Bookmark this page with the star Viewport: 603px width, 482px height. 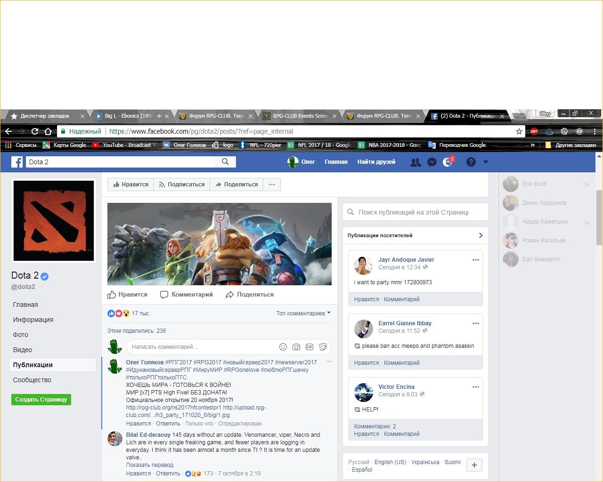tap(519, 131)
